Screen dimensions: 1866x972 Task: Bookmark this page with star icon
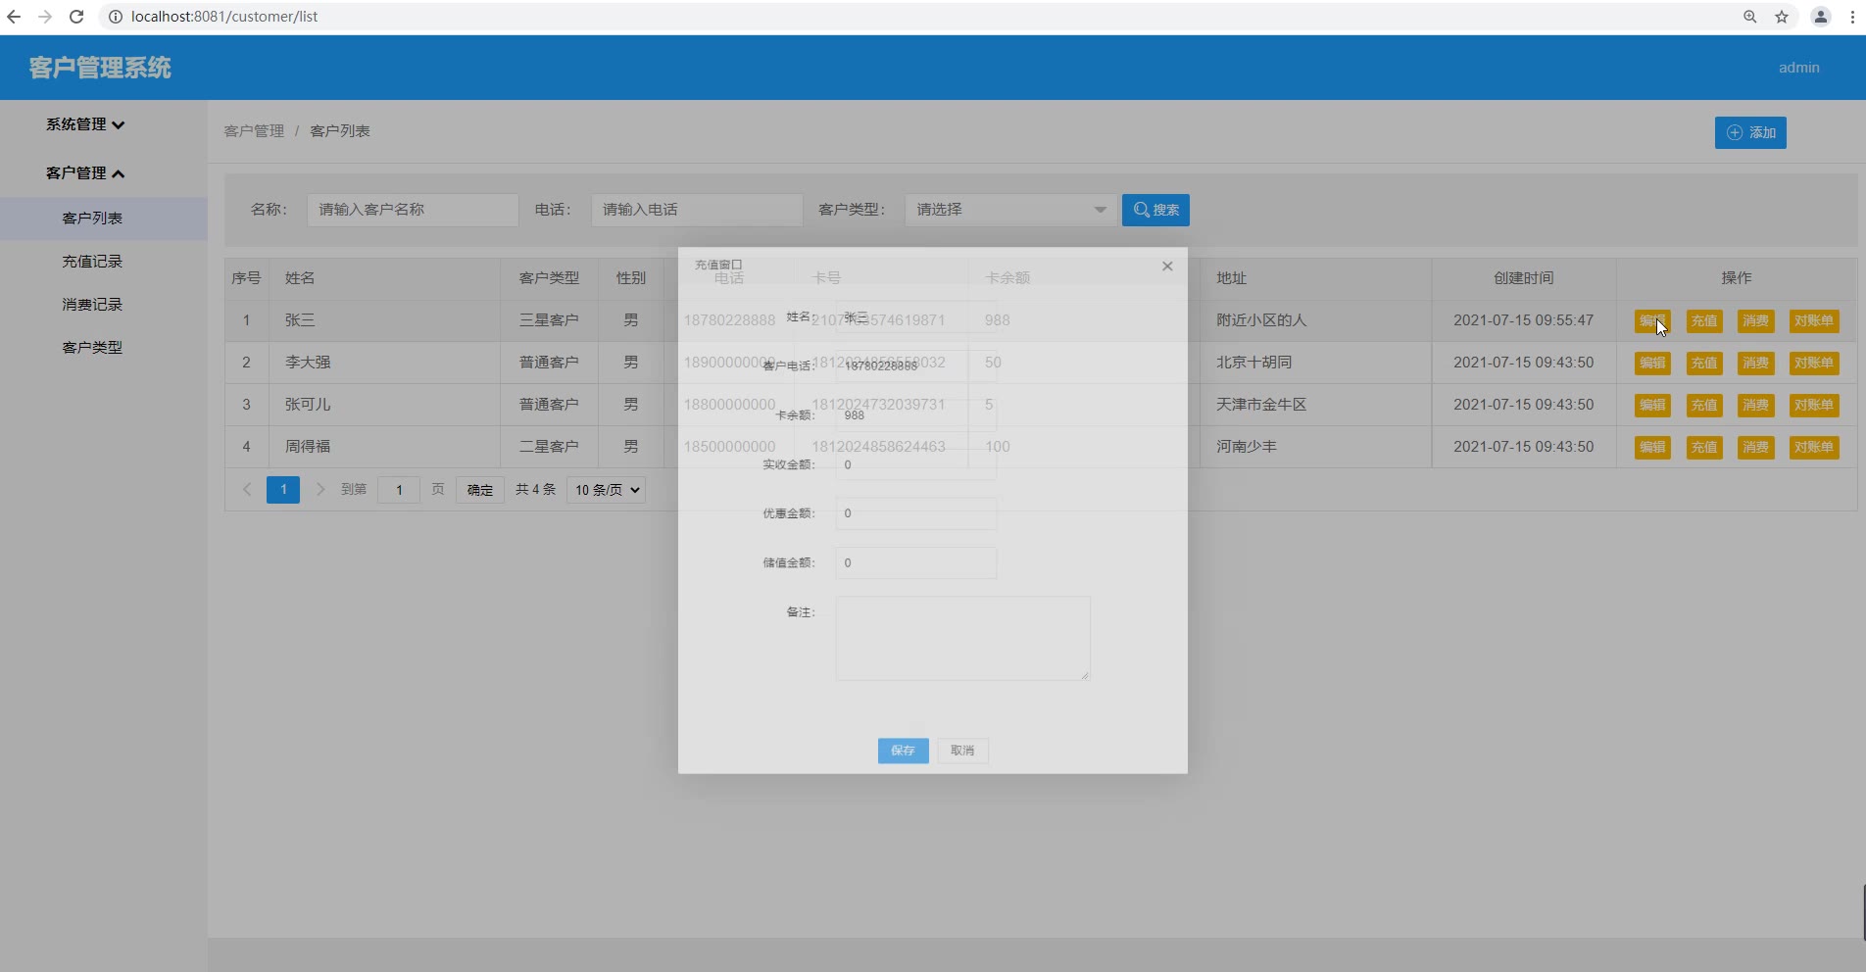coord(1782,17)
